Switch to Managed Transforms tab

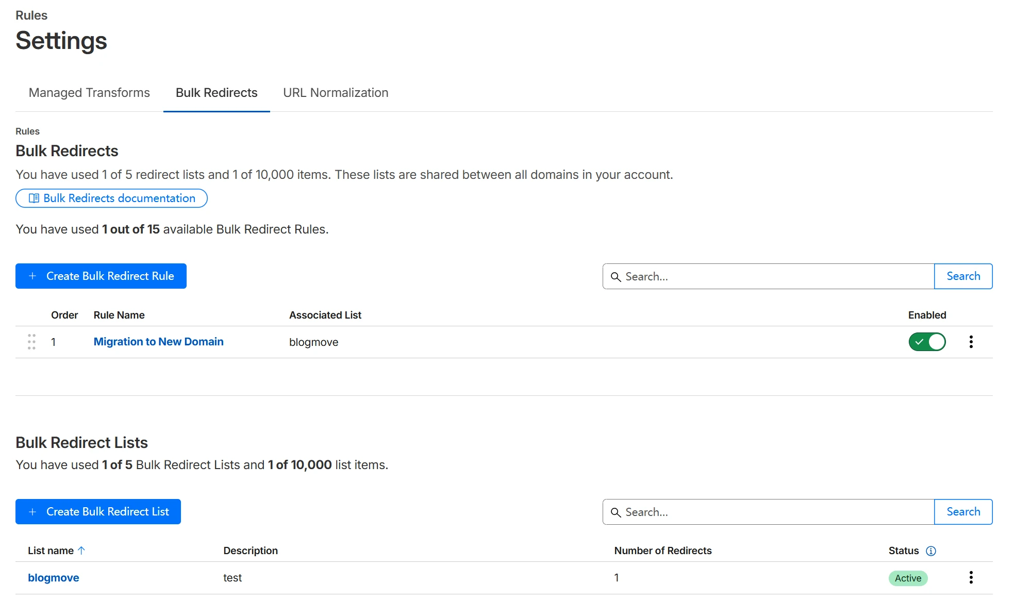point(89,93)
